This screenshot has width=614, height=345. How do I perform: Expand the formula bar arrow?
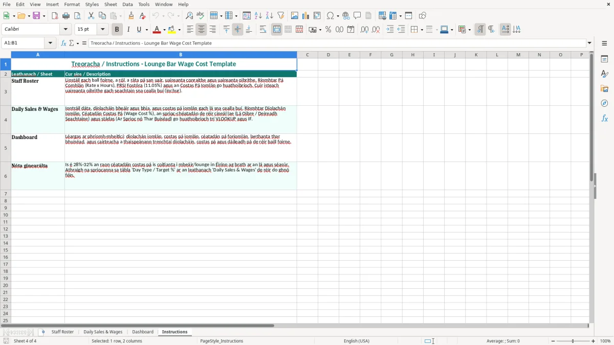click(589, 43)
